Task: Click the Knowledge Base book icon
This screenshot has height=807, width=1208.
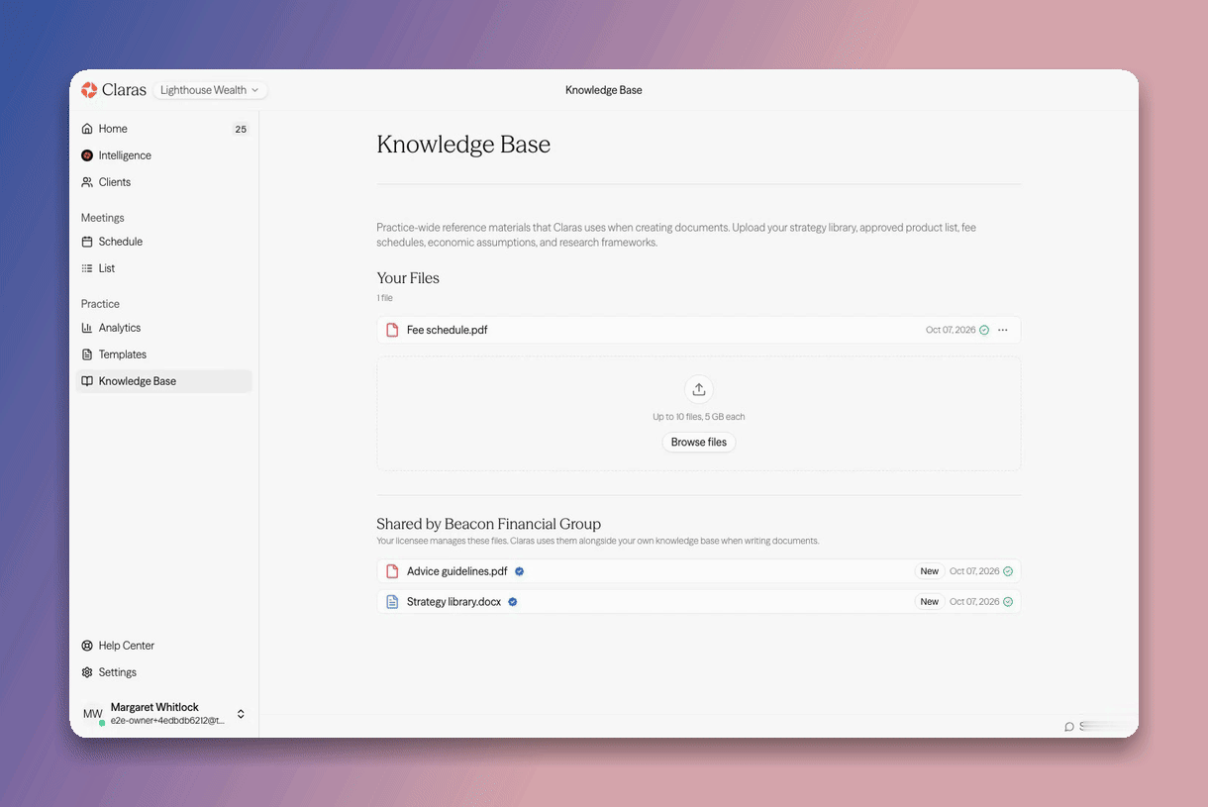Action: tap(87, 381)
